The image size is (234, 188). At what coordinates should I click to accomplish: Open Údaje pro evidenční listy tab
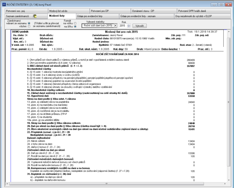click(x=98, y=16)
